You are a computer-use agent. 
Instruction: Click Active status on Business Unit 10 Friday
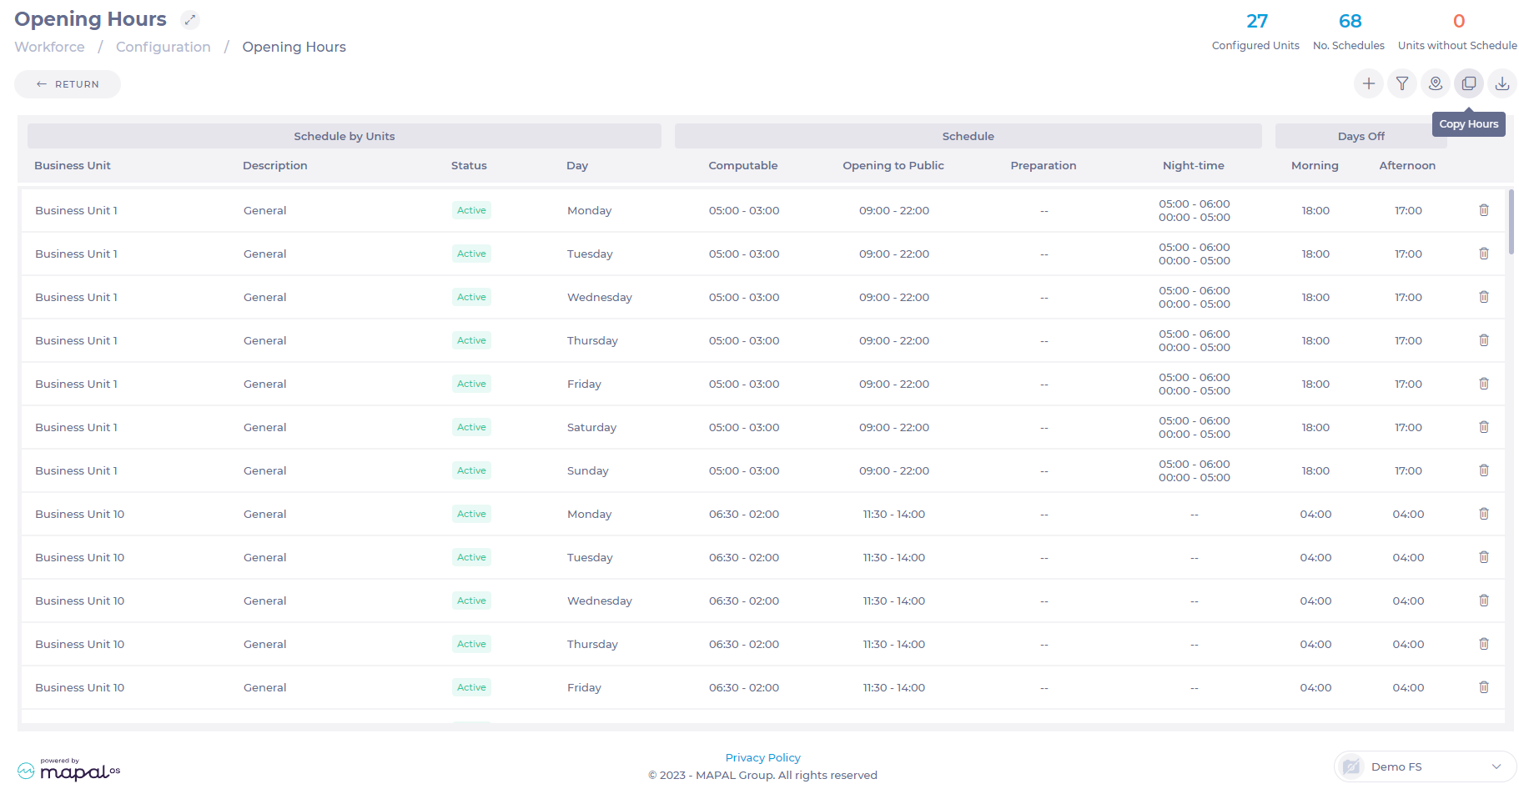[471, 687]
